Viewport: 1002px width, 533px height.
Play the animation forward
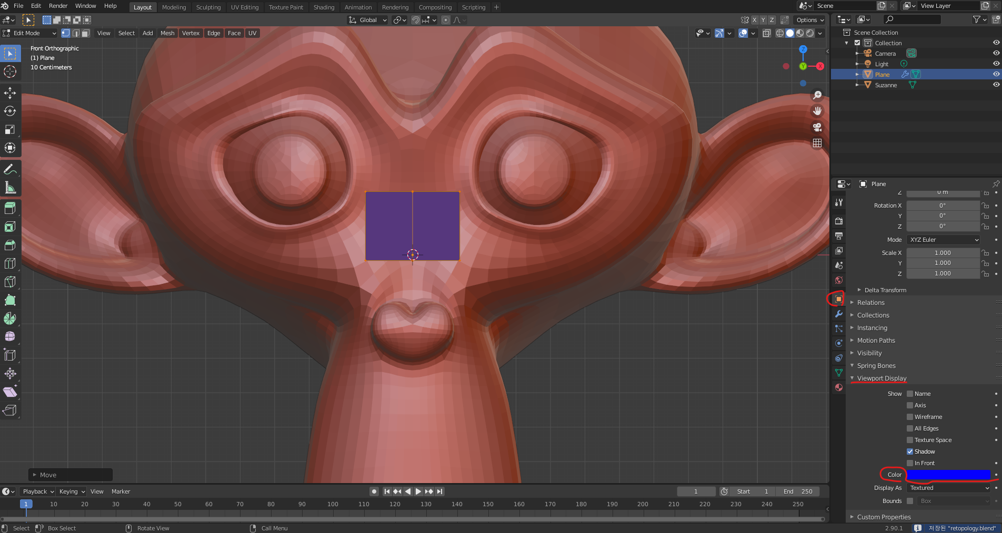pyautogui.click(x=418, y=491)
